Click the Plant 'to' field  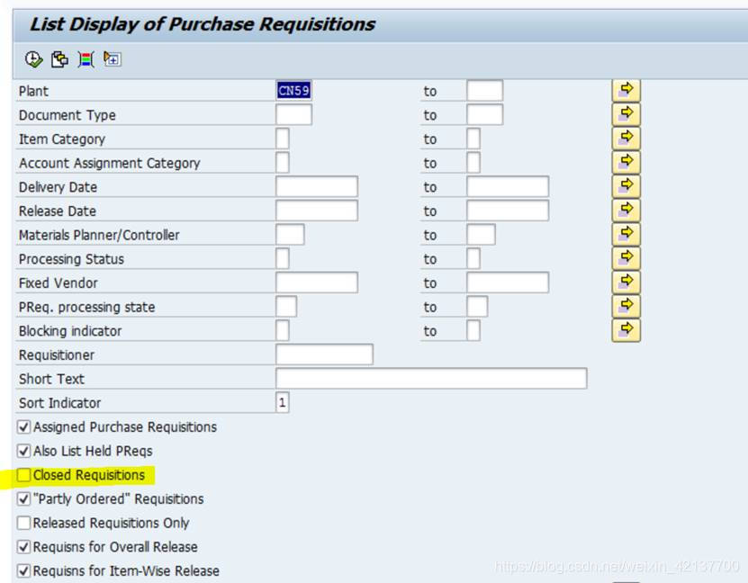pyautogui.click(x=484, y=91)
